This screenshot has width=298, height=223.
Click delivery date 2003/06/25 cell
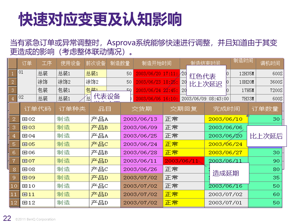142,136
